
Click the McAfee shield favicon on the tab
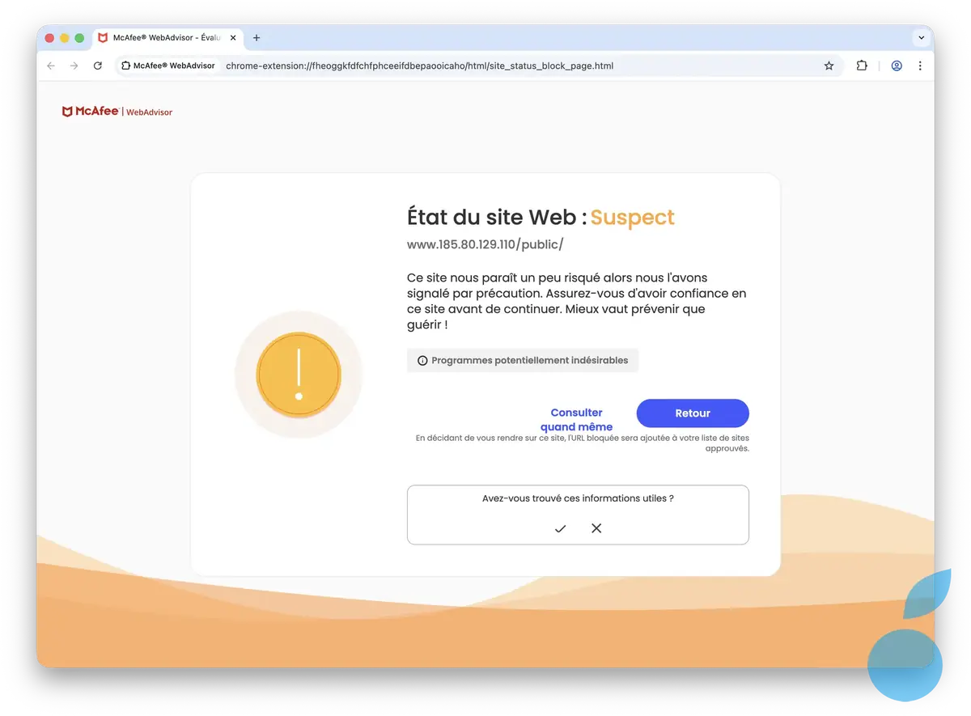click(102, 37)
